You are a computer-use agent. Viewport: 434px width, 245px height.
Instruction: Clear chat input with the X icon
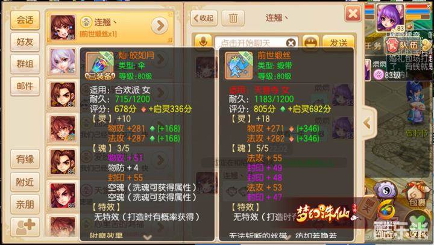291,43
